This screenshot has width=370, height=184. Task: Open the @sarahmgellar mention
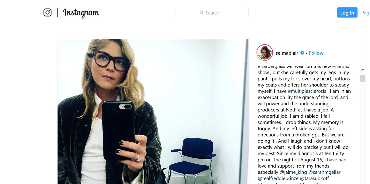[x=324, y=172]
